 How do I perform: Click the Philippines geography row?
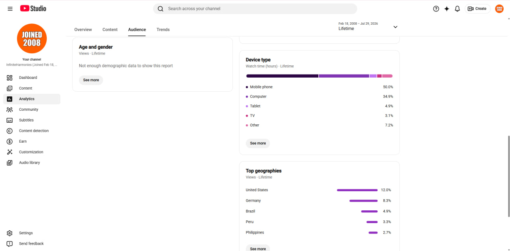point(319,233)
